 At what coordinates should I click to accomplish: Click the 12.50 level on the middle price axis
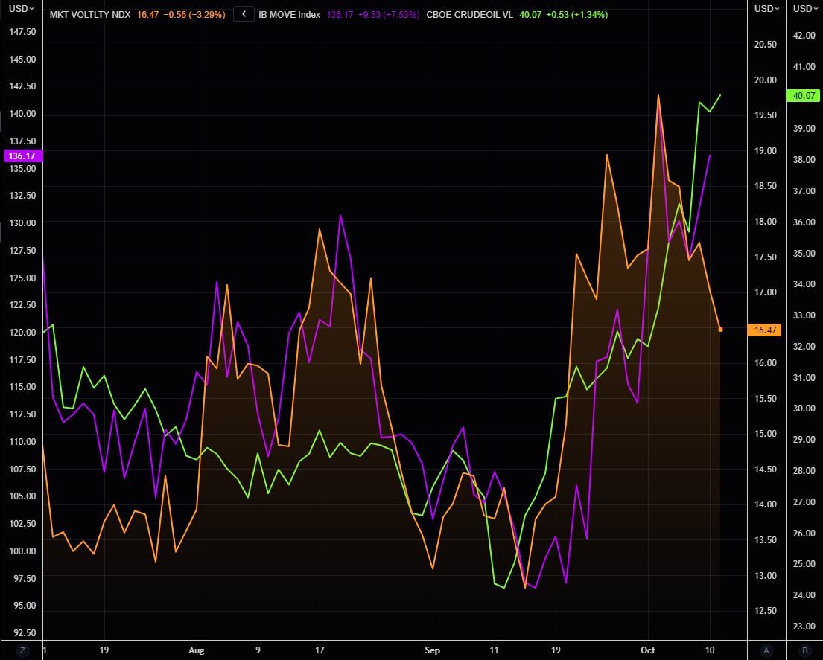765,611
